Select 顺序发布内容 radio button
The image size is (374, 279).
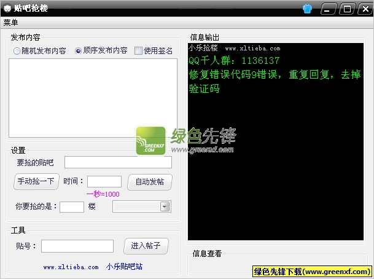101,50
